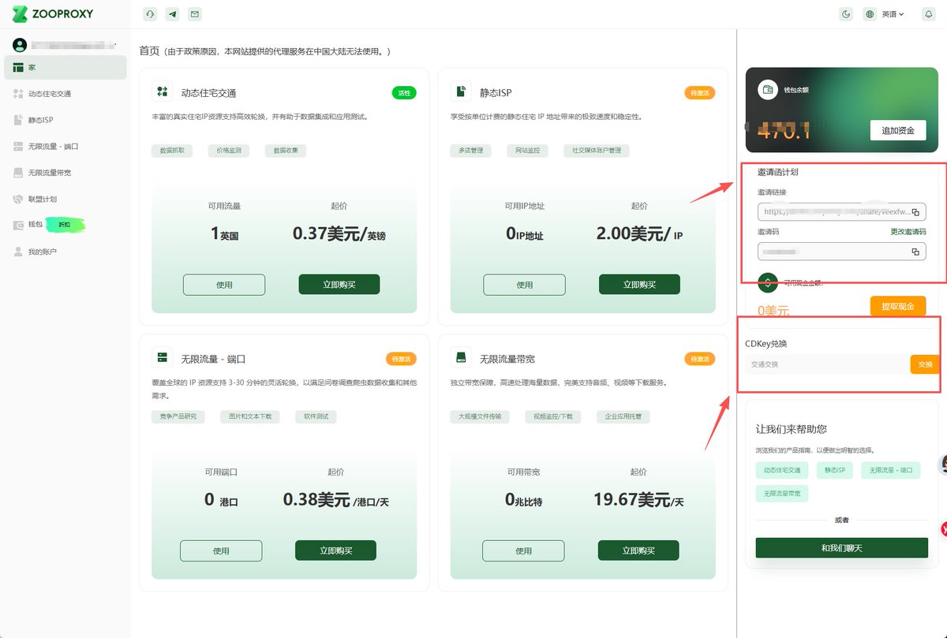Open notifications with the bell icon
This screenshot has width=947, height=638.
point(928,13)
